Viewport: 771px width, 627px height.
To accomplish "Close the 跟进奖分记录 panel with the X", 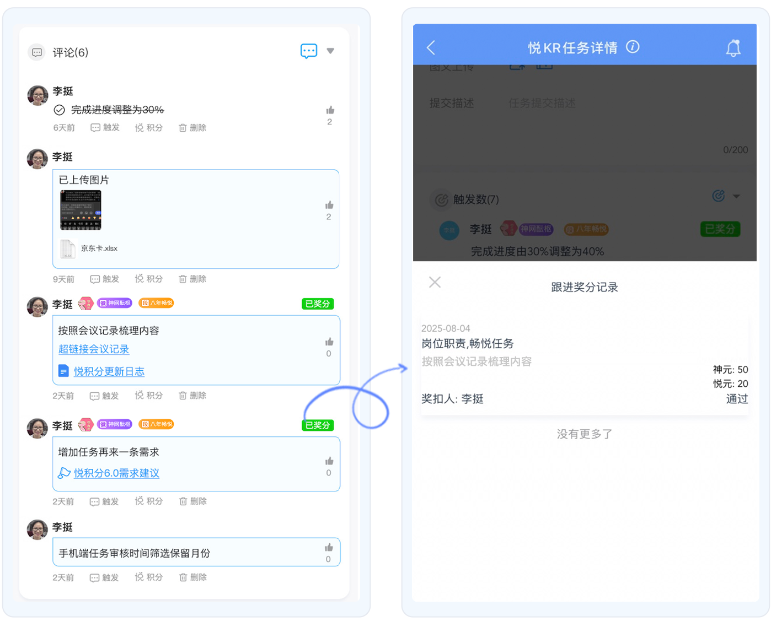I will pyautogui.click(x=435, y=282).
